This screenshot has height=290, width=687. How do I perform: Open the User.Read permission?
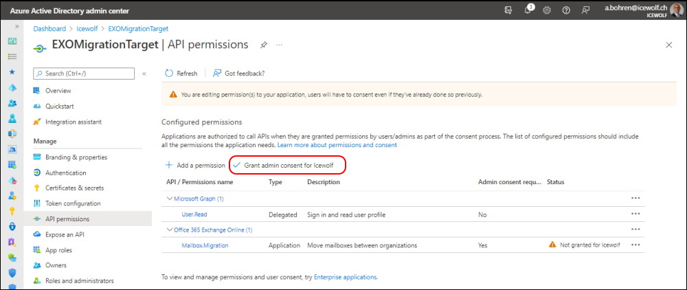click(x=194, y=214)
